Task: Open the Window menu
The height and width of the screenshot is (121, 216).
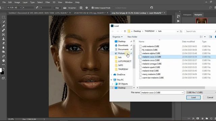Action: (69, 2)
